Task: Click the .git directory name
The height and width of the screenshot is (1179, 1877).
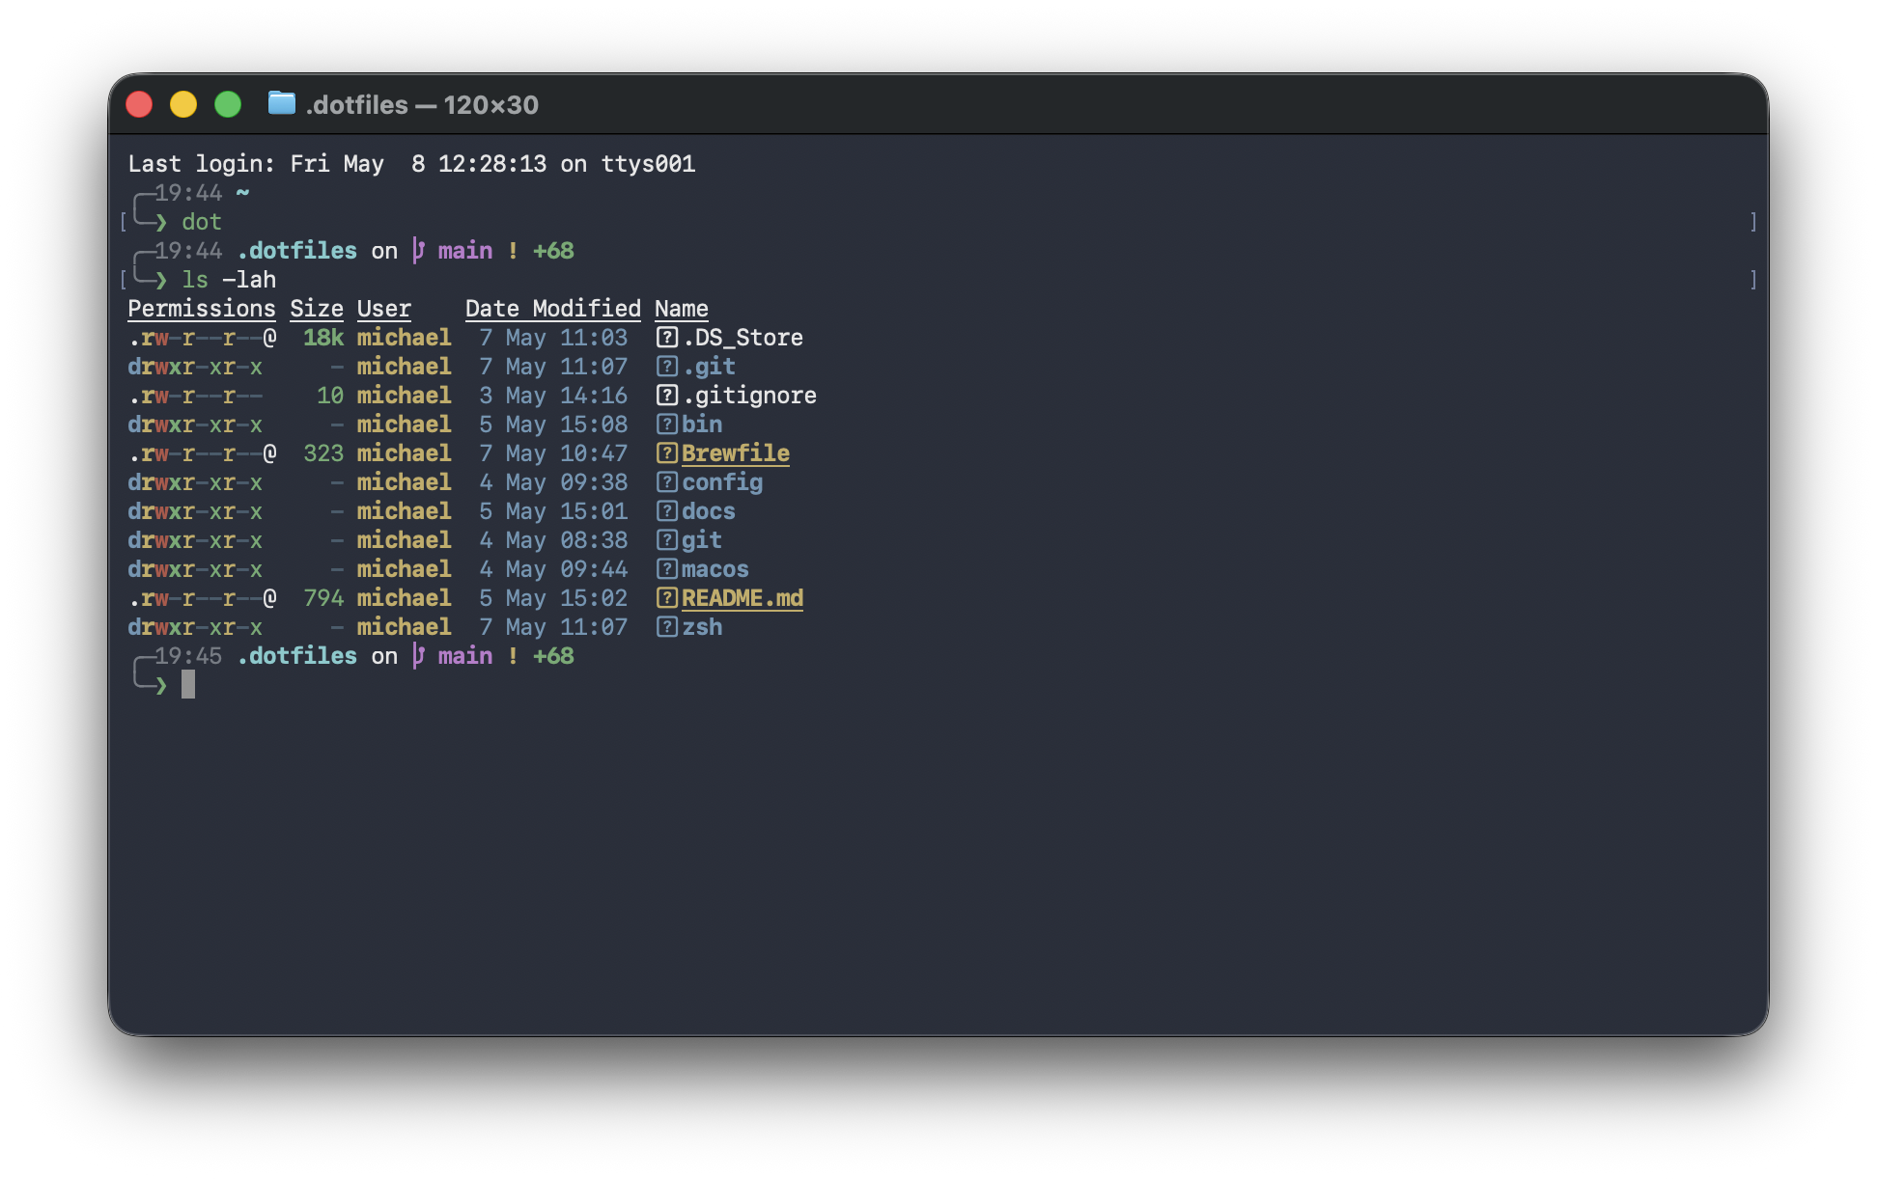Action: click(710, 367)
